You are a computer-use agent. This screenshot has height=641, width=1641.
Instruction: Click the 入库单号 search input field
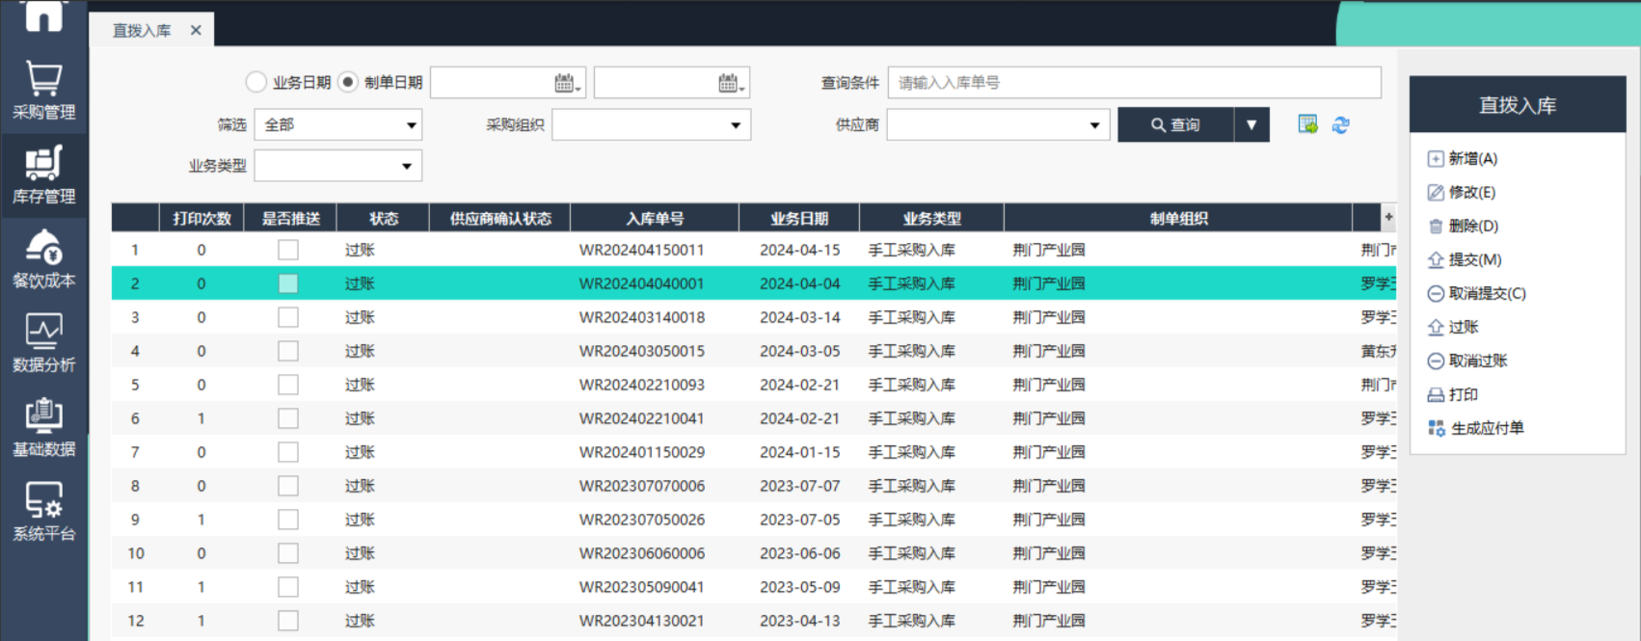click(x=1134, y=83)
